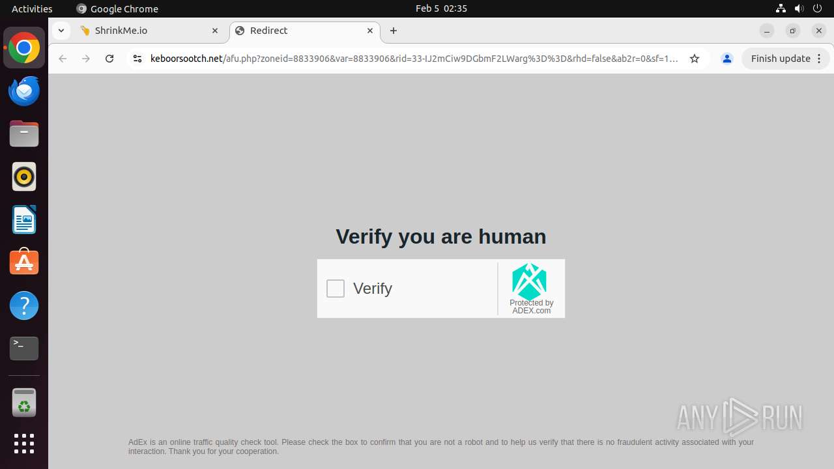This screenshot has height=469, width=834.
Task: Click the AdEx disclaimer text at bottom
Action: 441,447
